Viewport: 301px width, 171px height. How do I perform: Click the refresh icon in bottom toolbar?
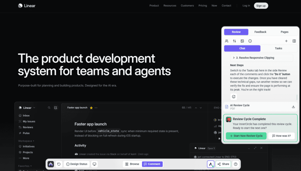point(59,164)
